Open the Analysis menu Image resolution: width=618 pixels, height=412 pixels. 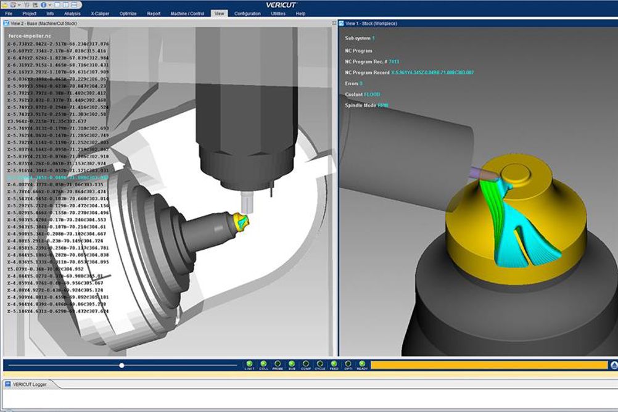[x=72, y=14]
